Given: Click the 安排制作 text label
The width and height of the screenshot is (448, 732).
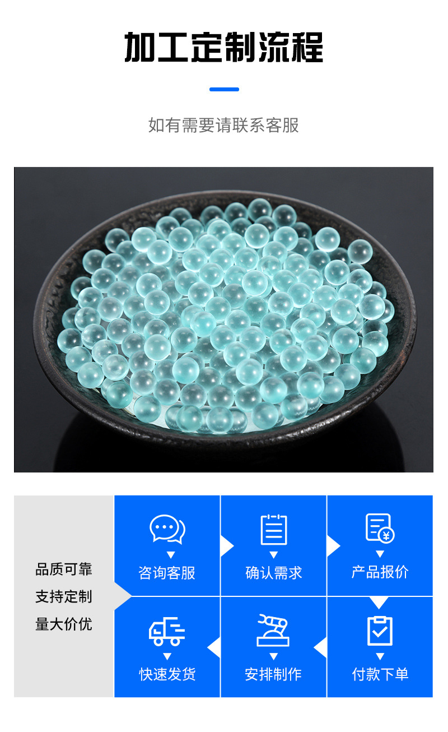Looking at the screenshot, I should (x=274, y=674).
